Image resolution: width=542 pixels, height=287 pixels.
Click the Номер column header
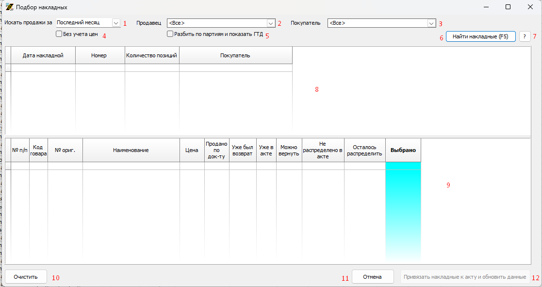[x=99, y=55]
